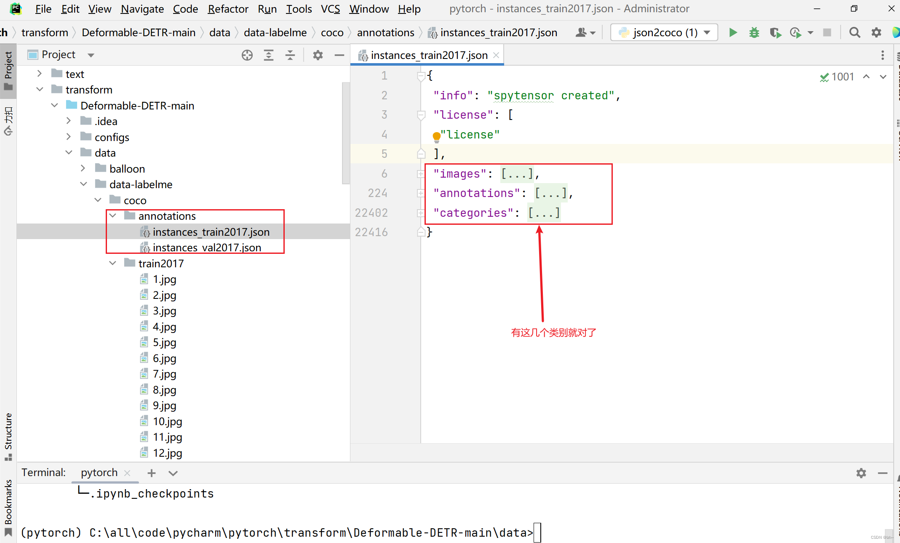The height and width of the screenshot is (543, 900).
Task: Collapse the train2017 folder
Action: tap(112, 264)
